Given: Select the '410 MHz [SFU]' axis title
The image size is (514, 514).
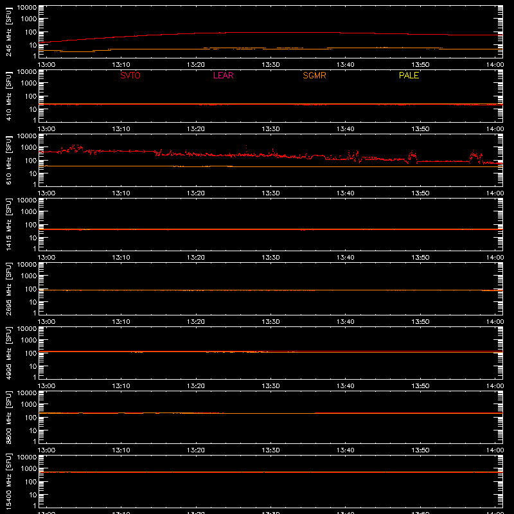Looking at the screenshot, I should click(x=9, y=96).
